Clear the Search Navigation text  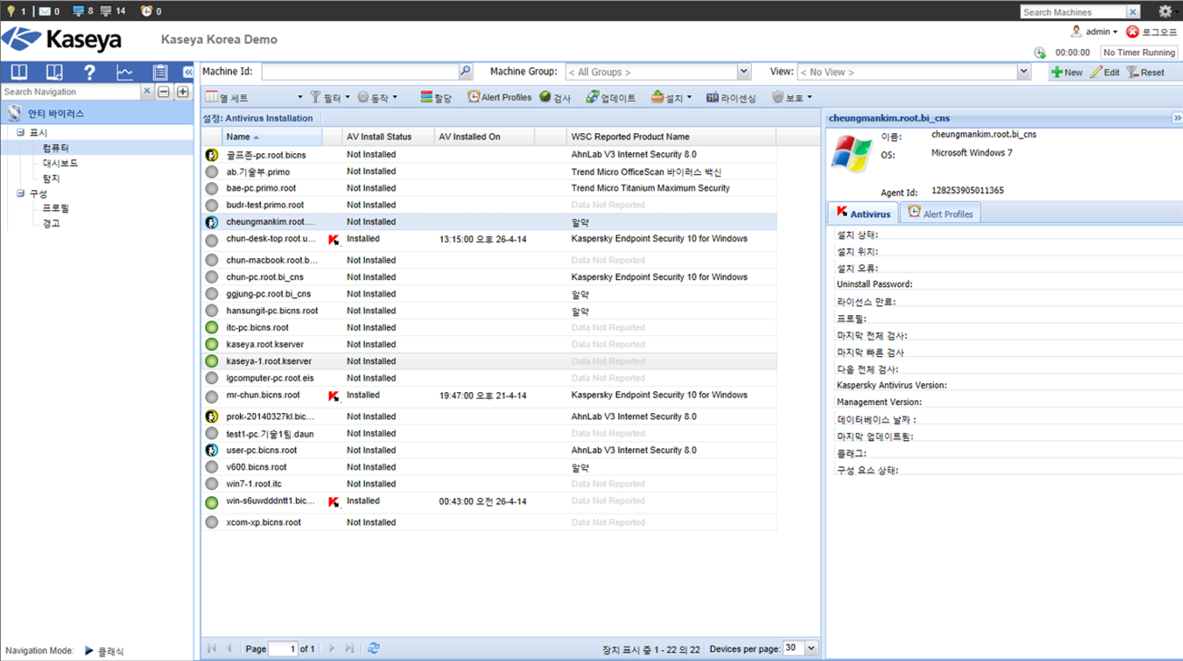(x=147, y=91)
